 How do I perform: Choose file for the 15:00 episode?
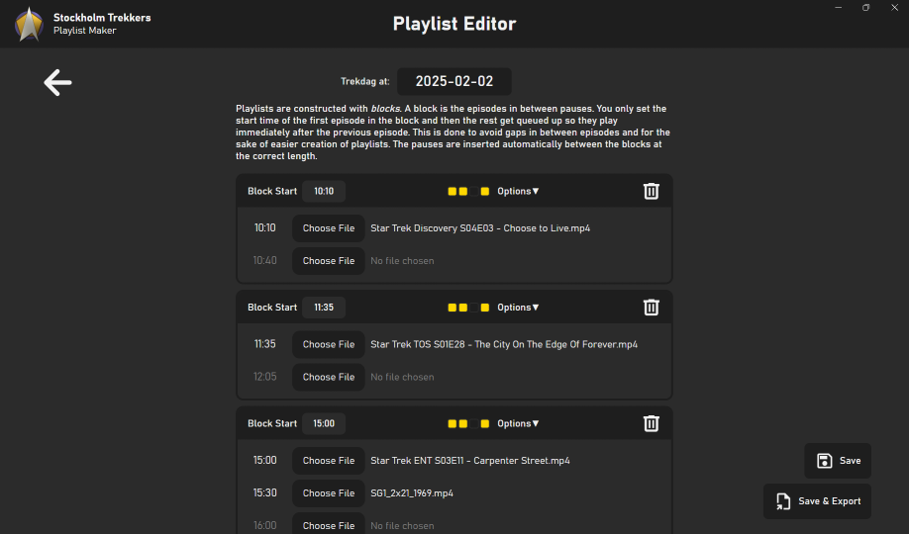click(328, 461)
